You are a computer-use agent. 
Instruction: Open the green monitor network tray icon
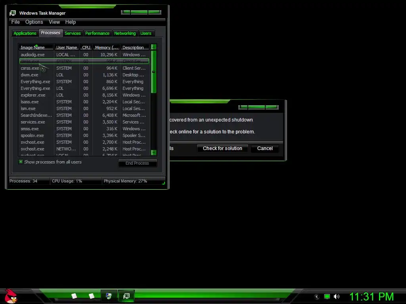click(327, 296)
